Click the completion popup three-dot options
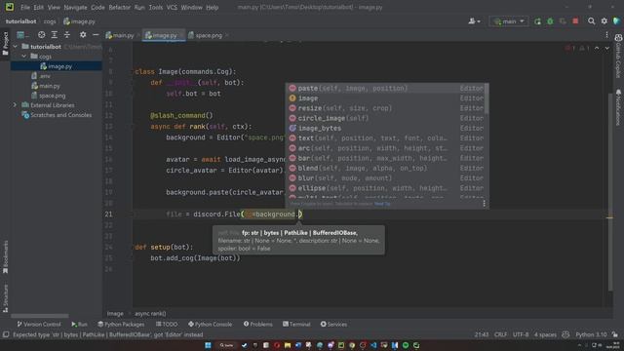This screenshot has width=624, height=351. point(484,204)
